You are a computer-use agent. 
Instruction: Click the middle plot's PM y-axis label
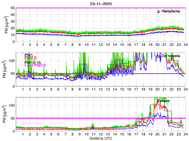6,69
